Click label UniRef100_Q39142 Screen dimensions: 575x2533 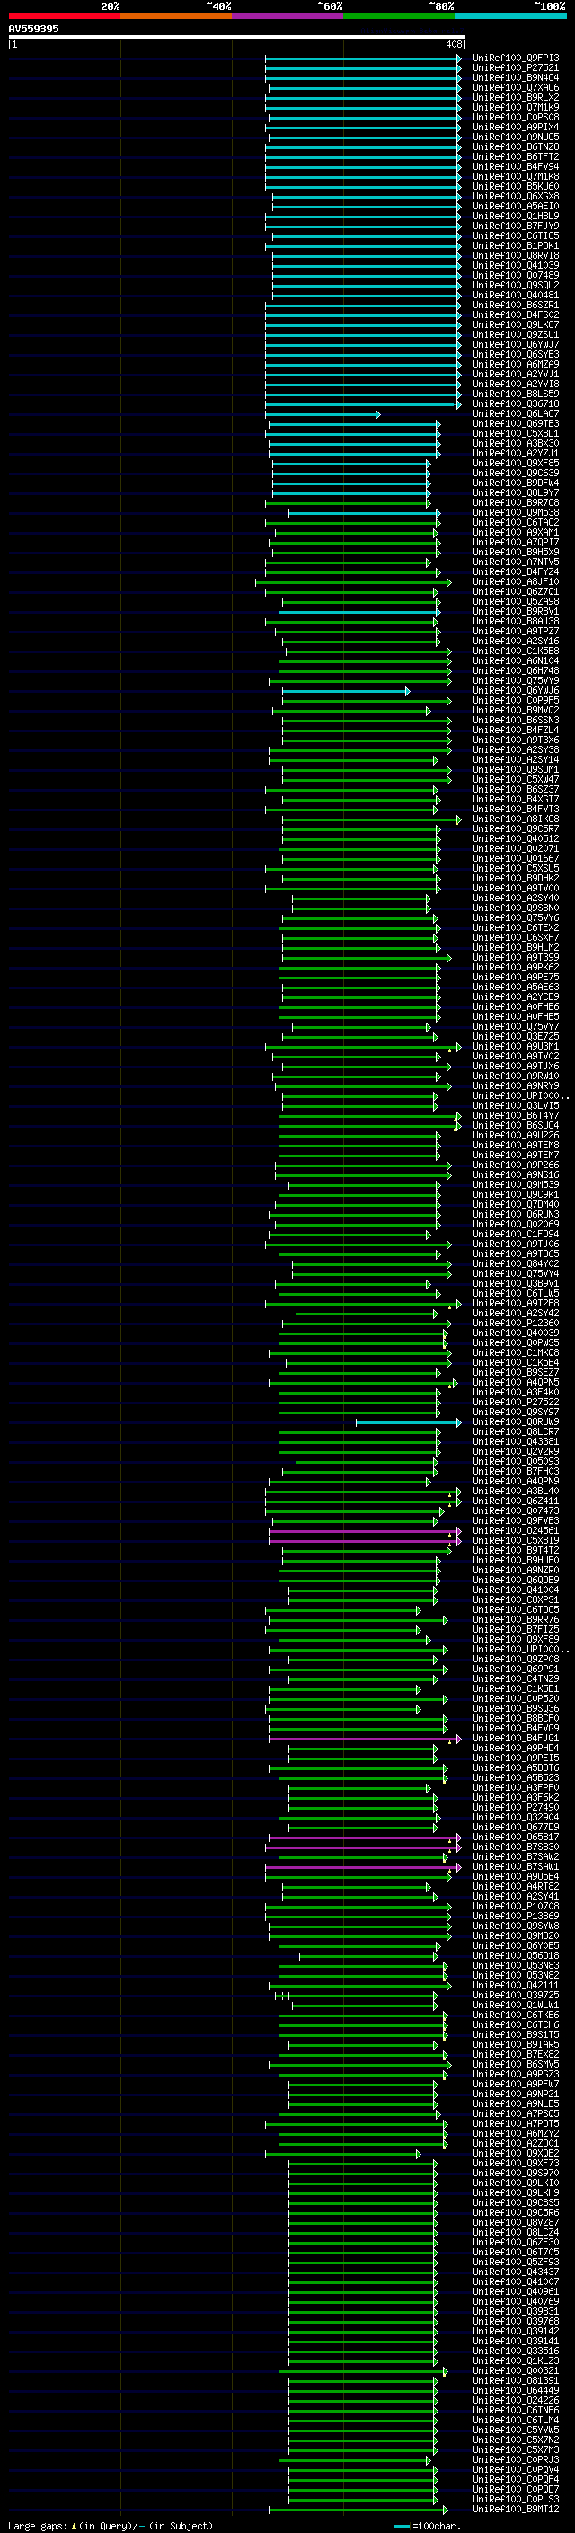[x=515, y=2332]
